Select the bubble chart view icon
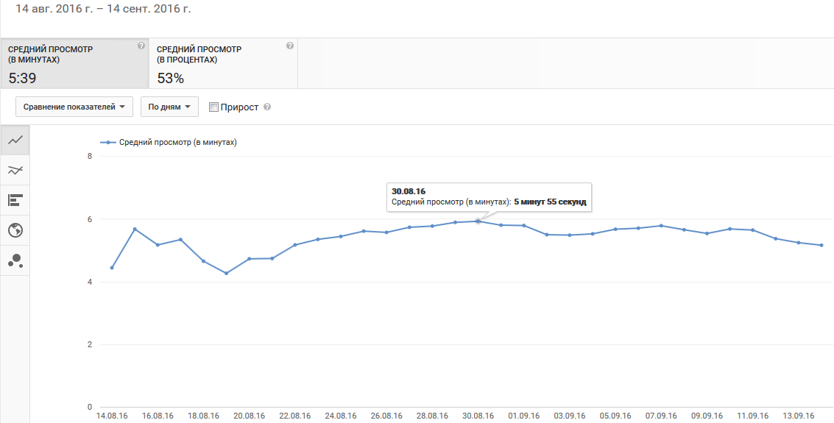This screenshot has width=834, height=423. click(15, 260)
